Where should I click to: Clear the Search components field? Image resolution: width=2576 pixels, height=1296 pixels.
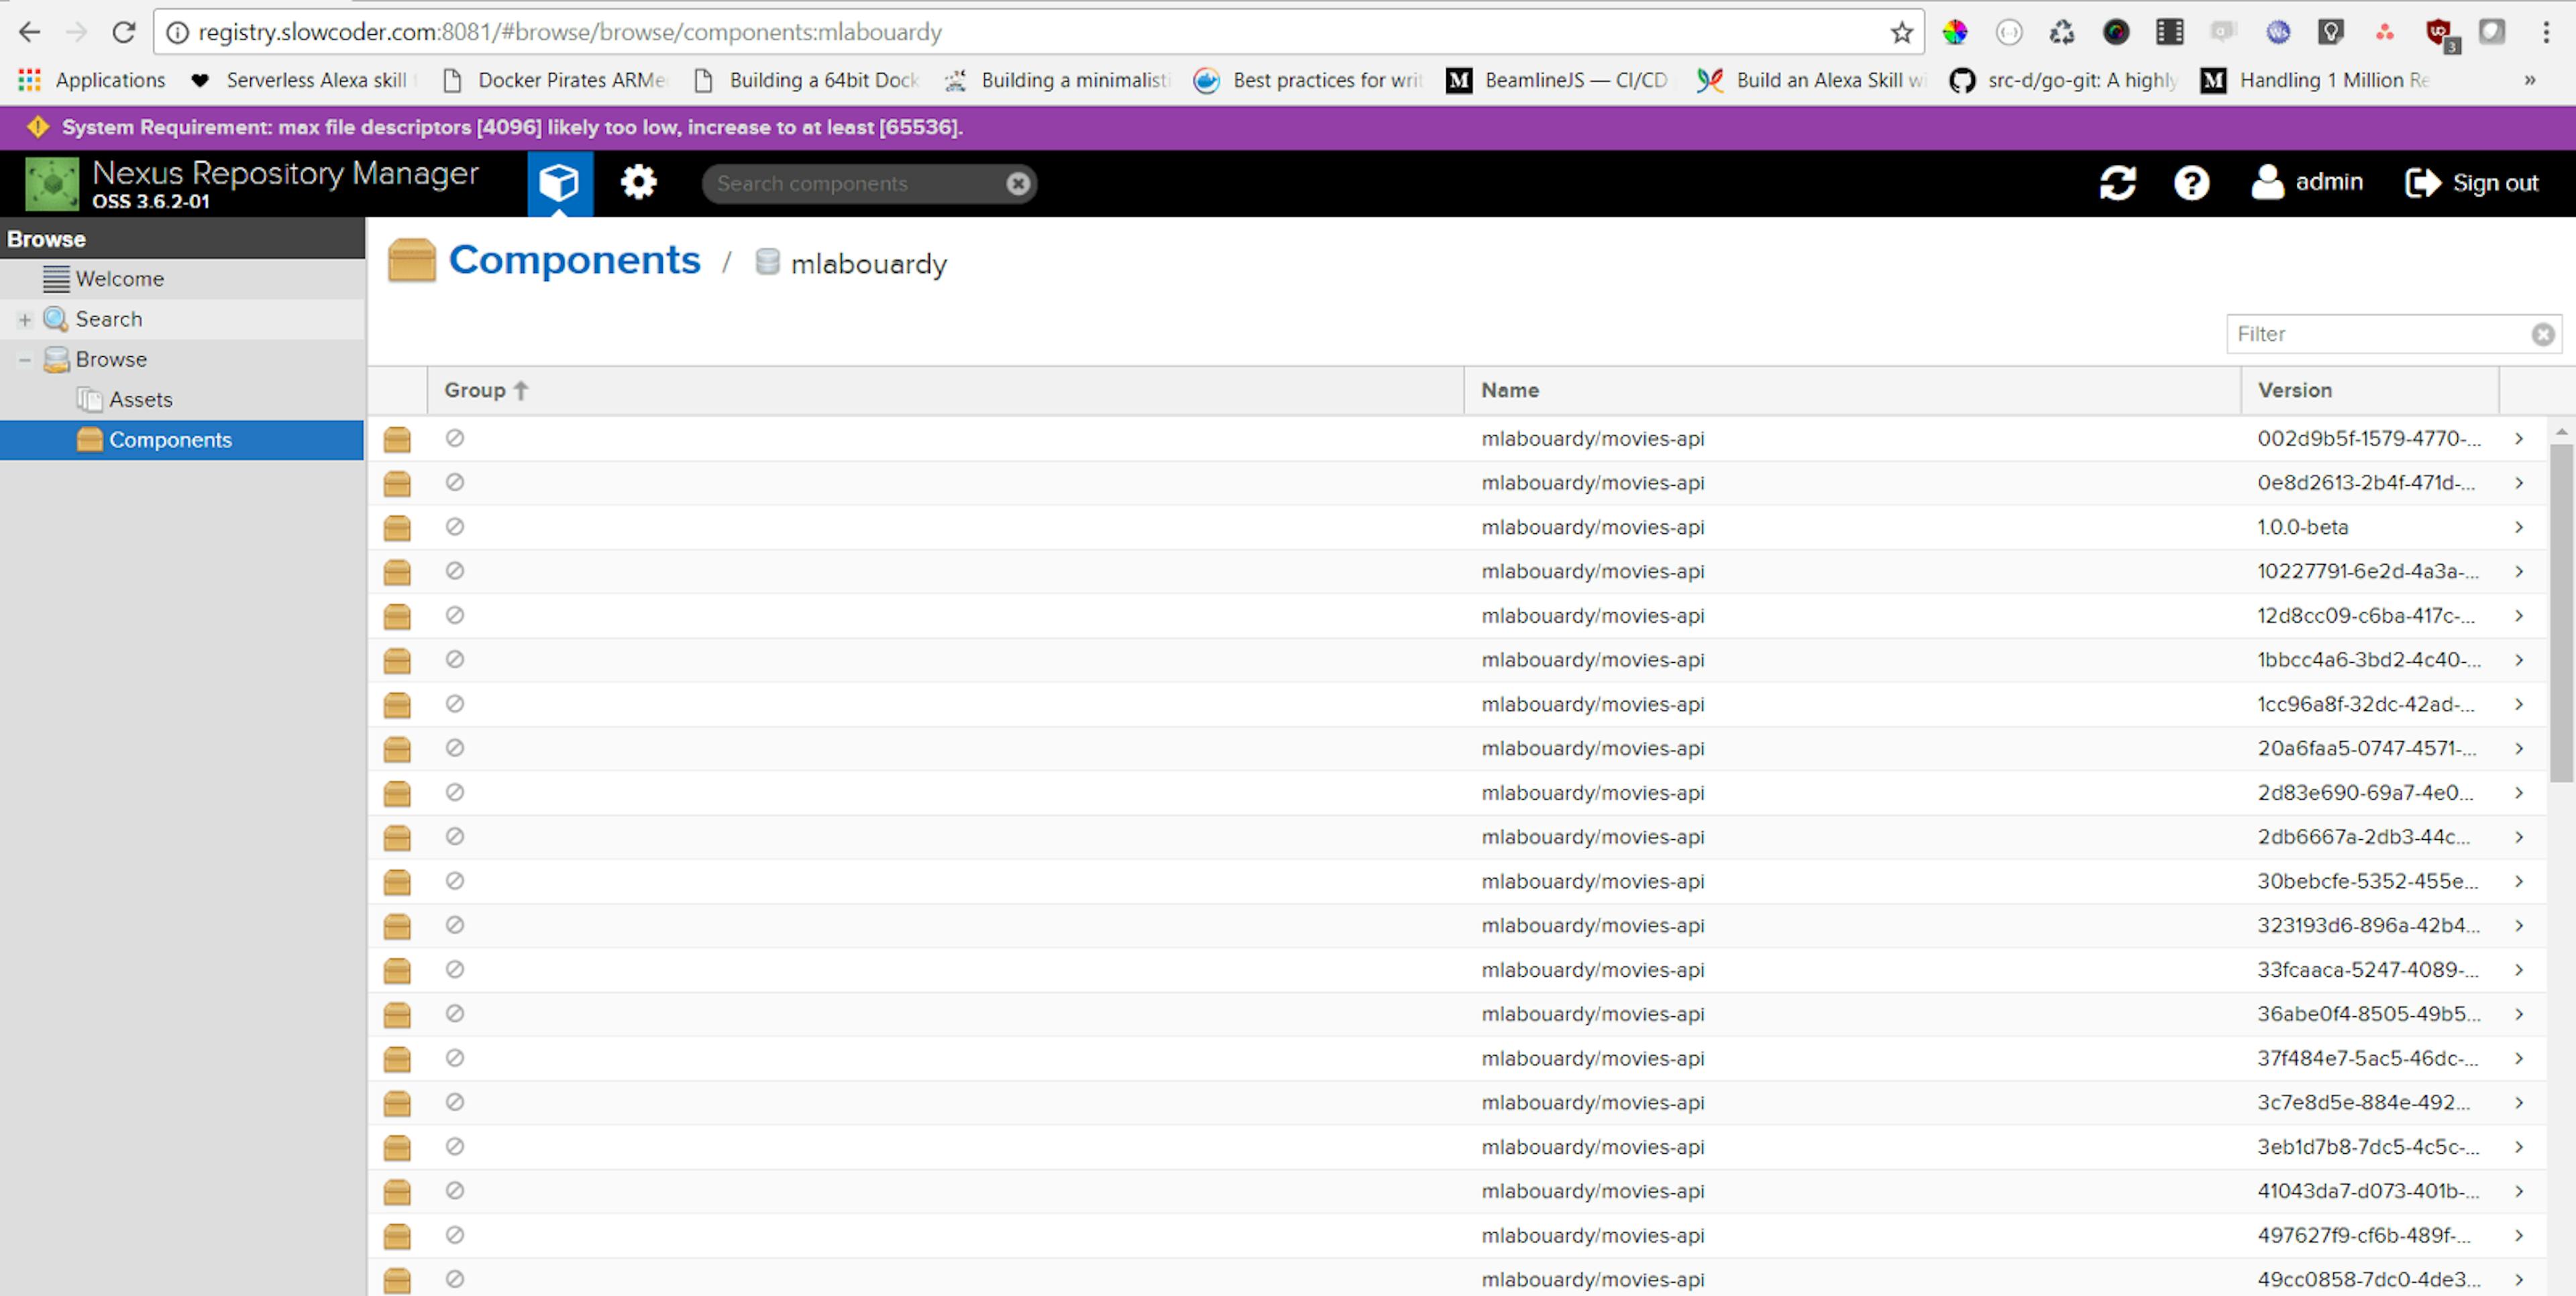coord(1017,184)
